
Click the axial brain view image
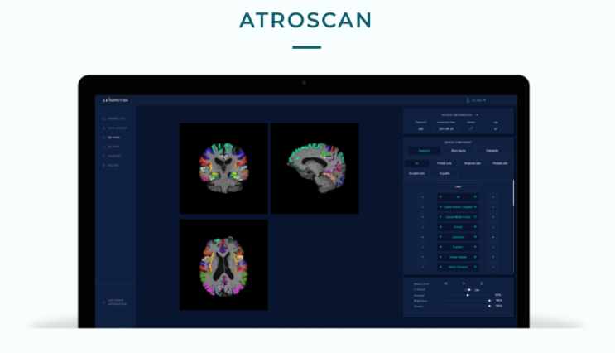(x=223, y=264)
